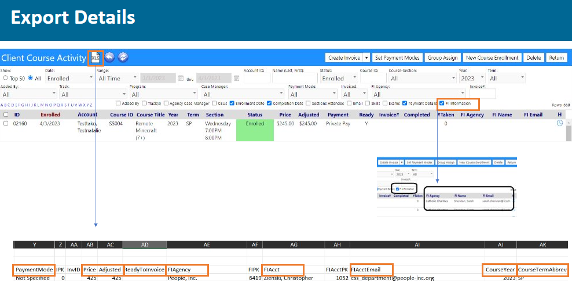Image resolution: width=572 pixels, height=287 pixels.
Task: Tick the Track(s) column checkbox
Action: coord(144,103)
